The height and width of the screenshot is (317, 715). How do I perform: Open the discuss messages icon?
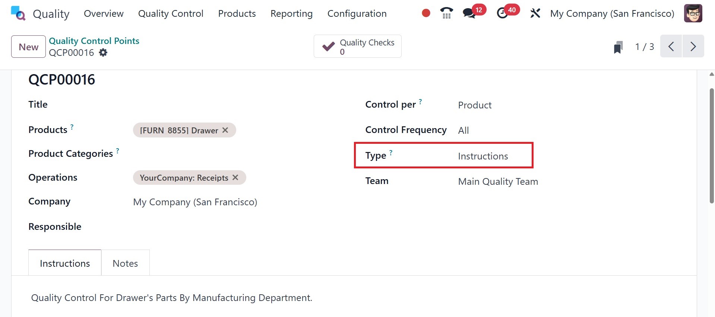click(x=469, y=13)
